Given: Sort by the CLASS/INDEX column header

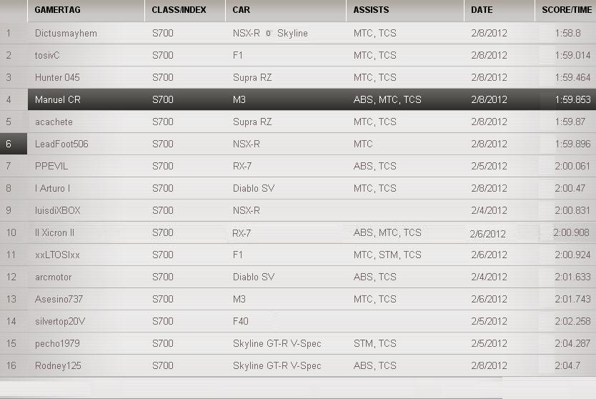Looking at the screenshot, I should [179, 10].
